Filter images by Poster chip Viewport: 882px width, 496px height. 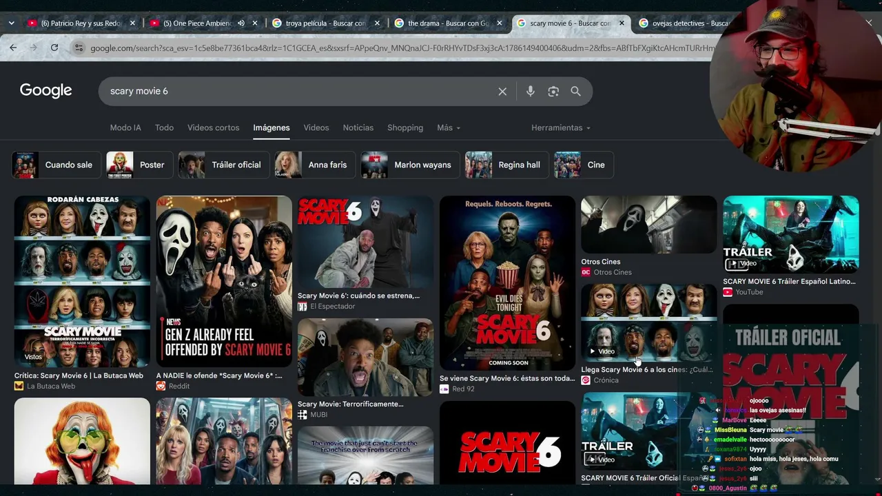point(139,165)
